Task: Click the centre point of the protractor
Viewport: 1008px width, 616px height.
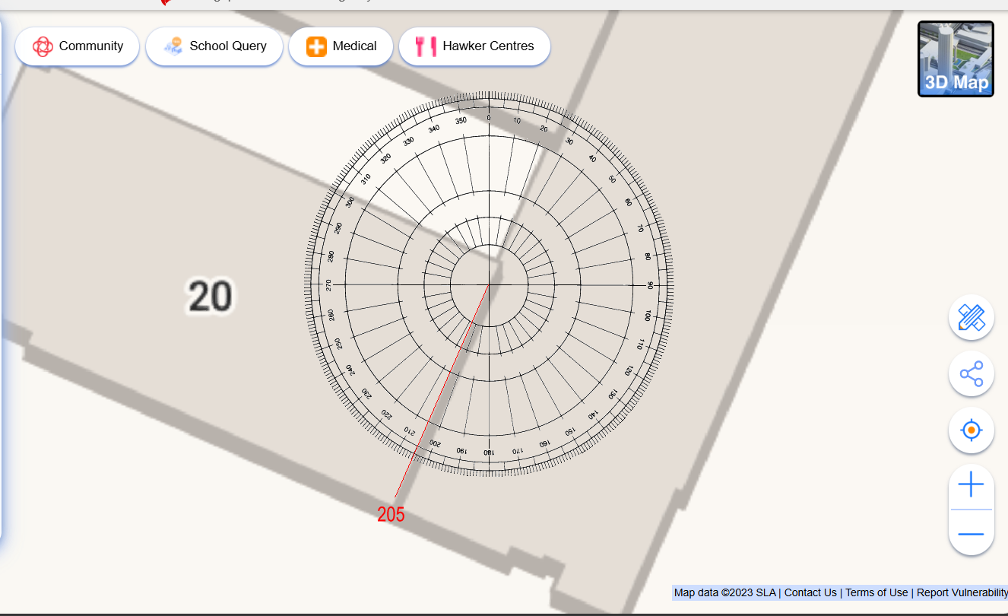Action: coord(489,285)
